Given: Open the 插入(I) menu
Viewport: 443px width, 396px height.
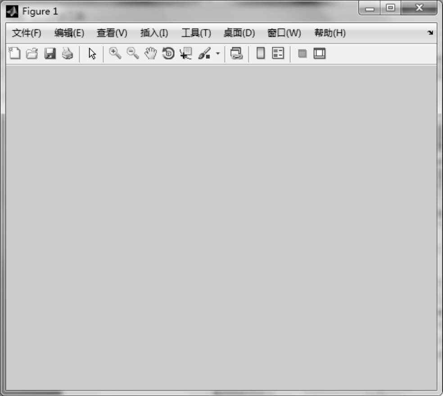Looking at the screenshot, I should click(x=154, y=33).
